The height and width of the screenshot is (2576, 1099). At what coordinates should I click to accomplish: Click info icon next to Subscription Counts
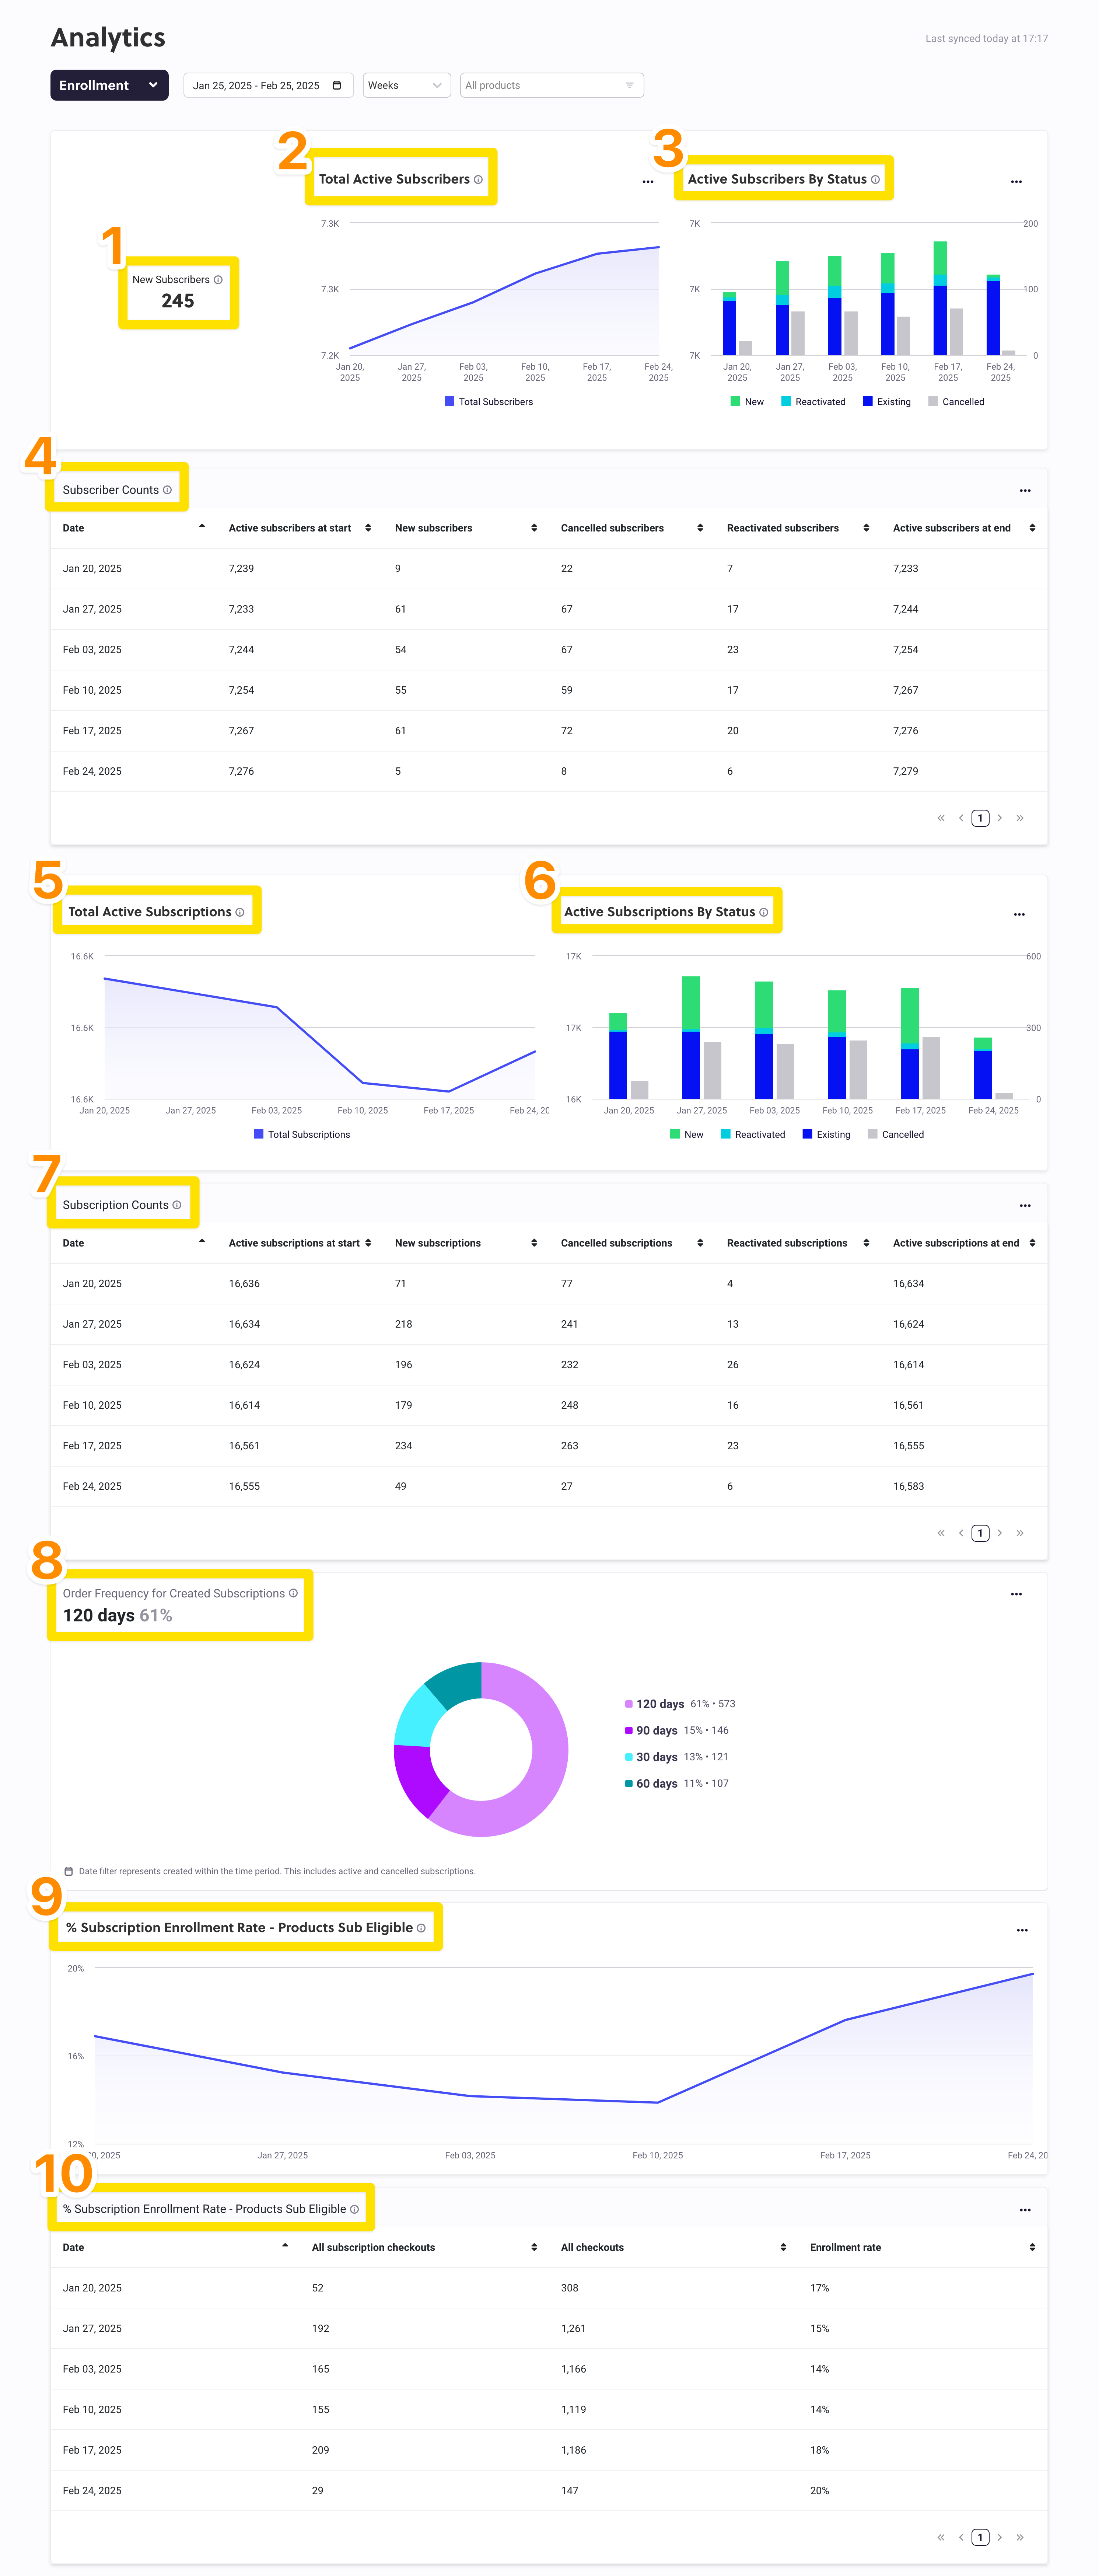coord(177,1205)
